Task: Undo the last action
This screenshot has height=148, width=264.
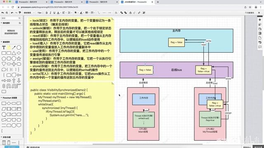Action: tap(12, 13)
